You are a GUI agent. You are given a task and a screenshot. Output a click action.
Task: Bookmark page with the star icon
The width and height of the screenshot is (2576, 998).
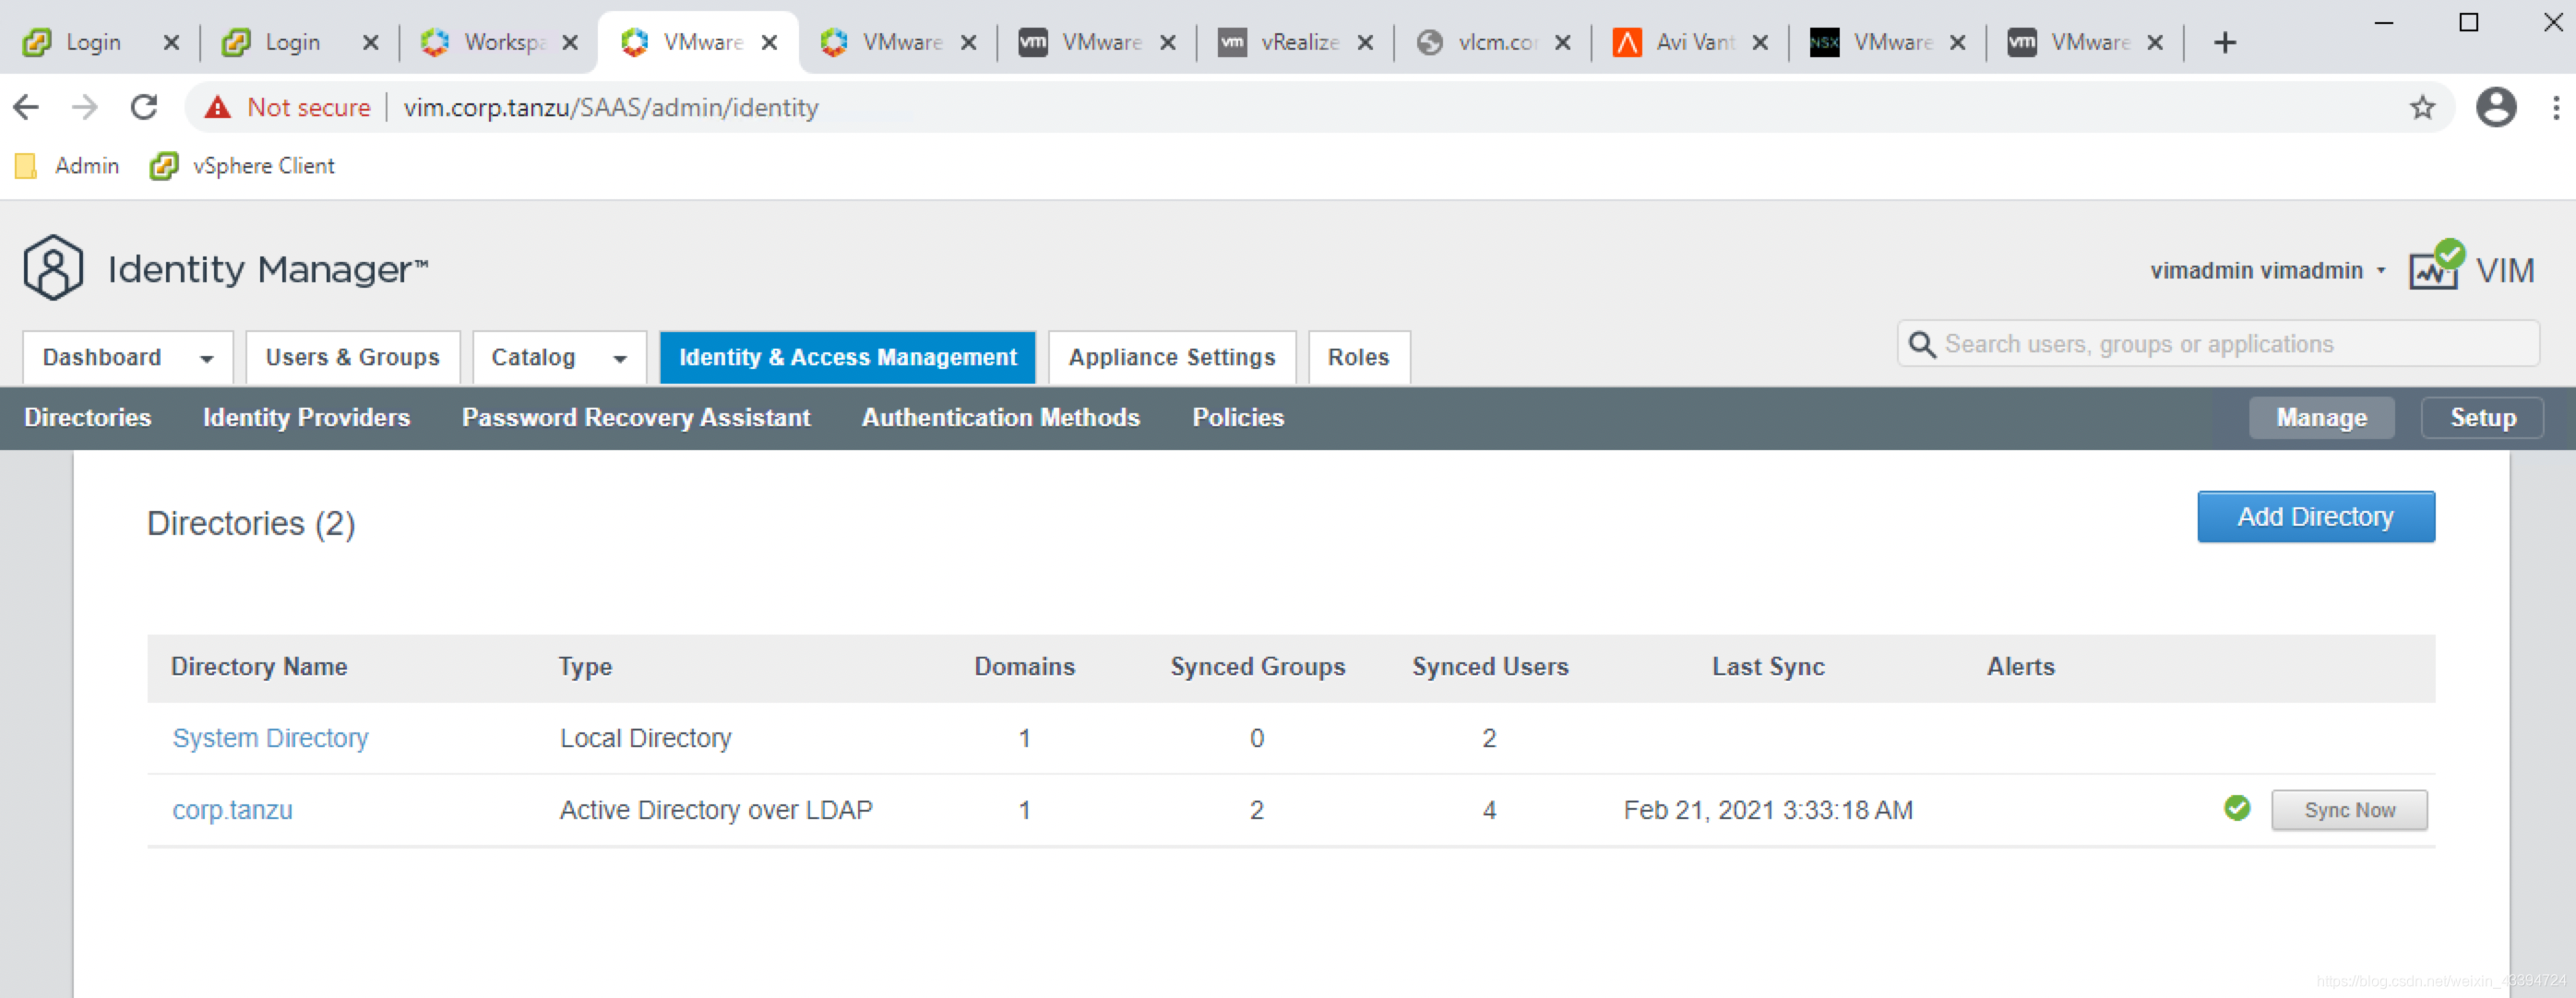2422,107
